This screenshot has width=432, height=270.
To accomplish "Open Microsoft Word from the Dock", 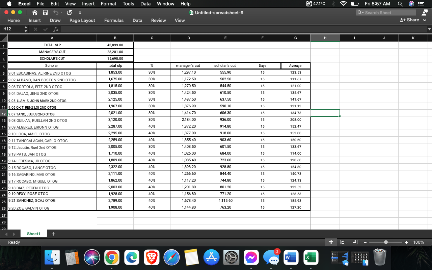I will pos(291,258).
